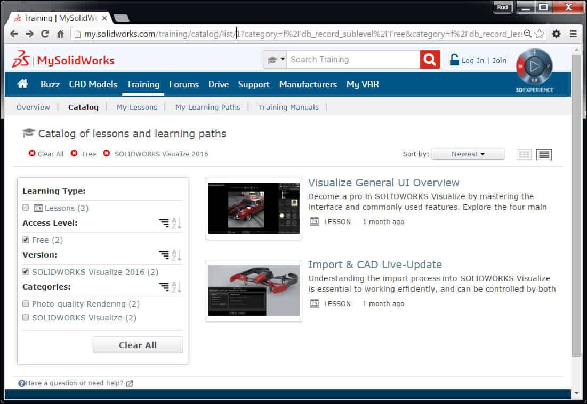Switch to list view layout icon

click(x=544, y=154)
